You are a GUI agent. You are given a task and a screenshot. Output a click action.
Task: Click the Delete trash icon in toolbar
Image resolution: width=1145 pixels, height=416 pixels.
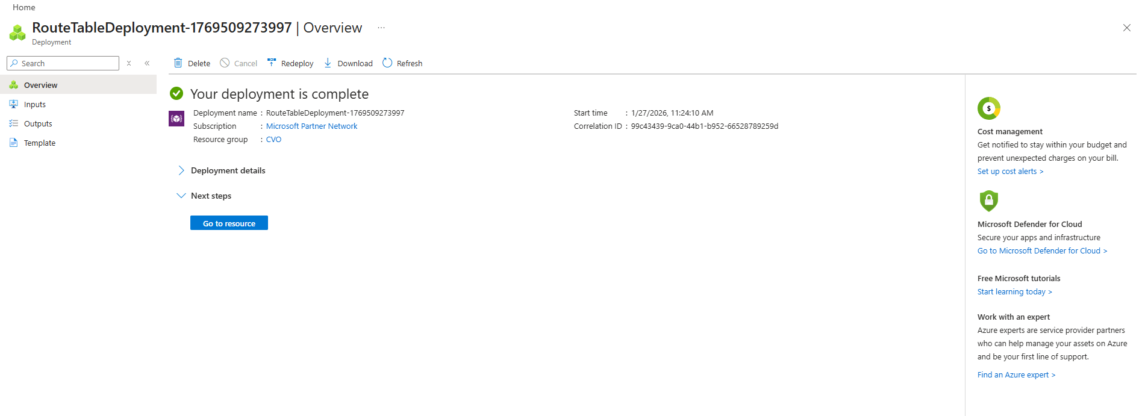pos(178,63)
